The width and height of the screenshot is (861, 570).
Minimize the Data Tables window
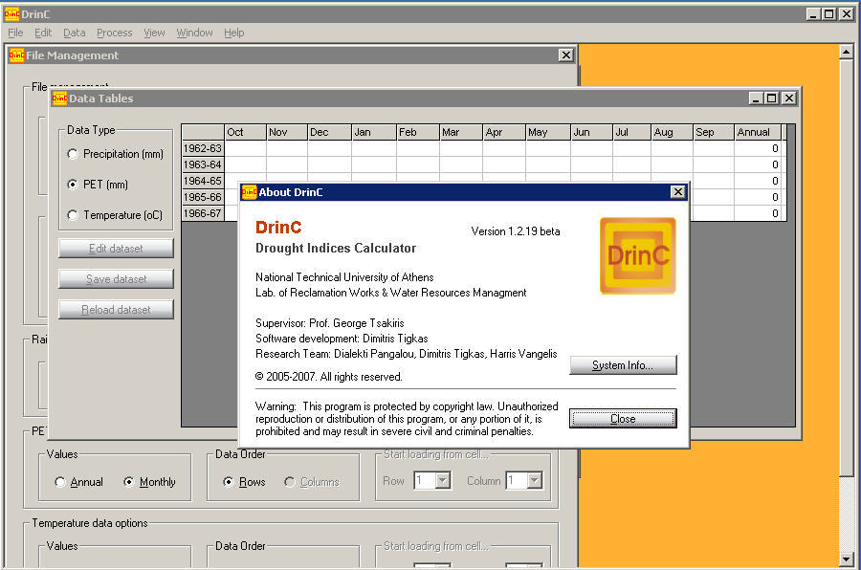click(x=756, y=99)
